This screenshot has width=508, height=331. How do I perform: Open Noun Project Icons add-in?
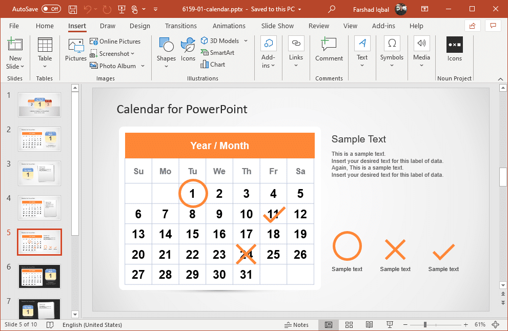coord(454,50)
